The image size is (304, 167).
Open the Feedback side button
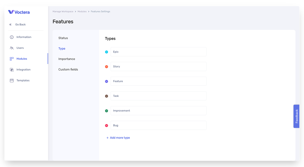point(296,116)
